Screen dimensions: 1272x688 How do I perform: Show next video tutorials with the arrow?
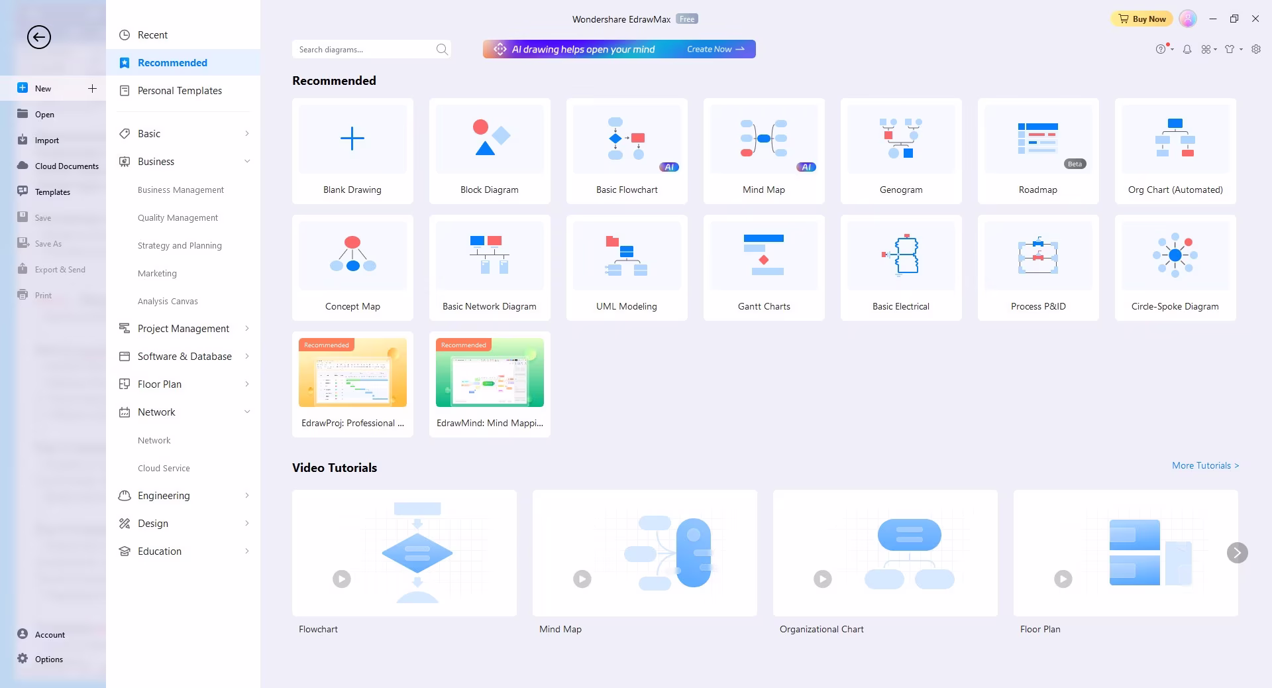[x=1237, y=553]
